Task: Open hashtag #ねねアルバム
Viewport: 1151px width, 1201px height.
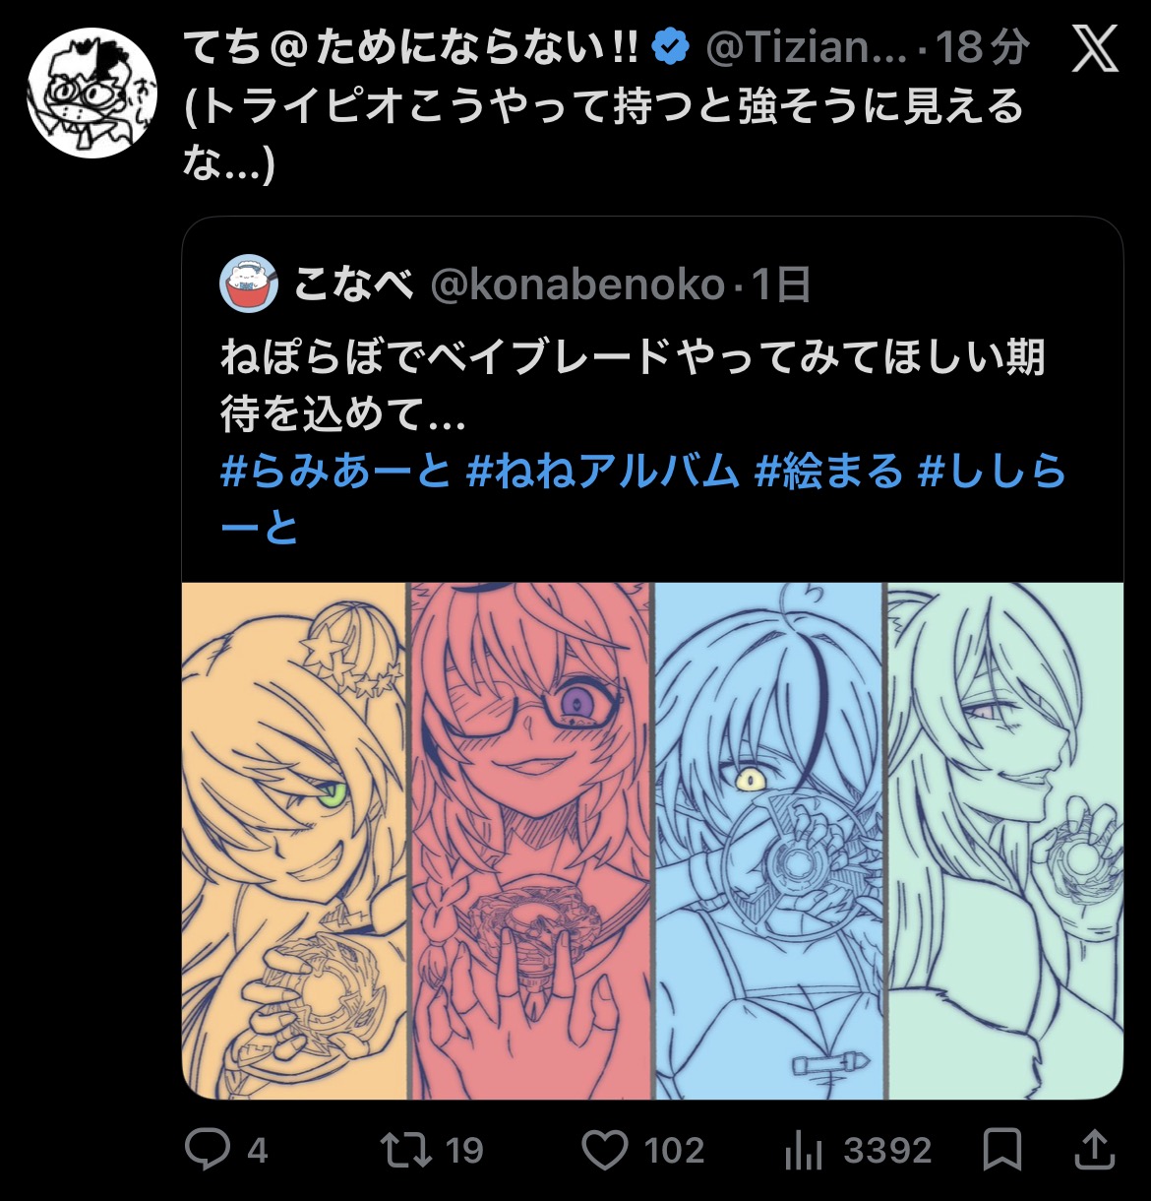Action: (602, 472)
